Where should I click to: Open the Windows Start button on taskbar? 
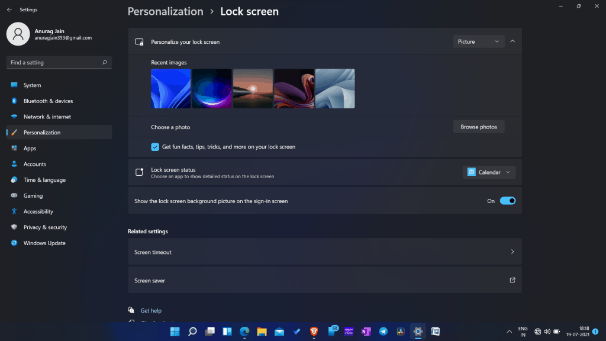tap(175, 332)
